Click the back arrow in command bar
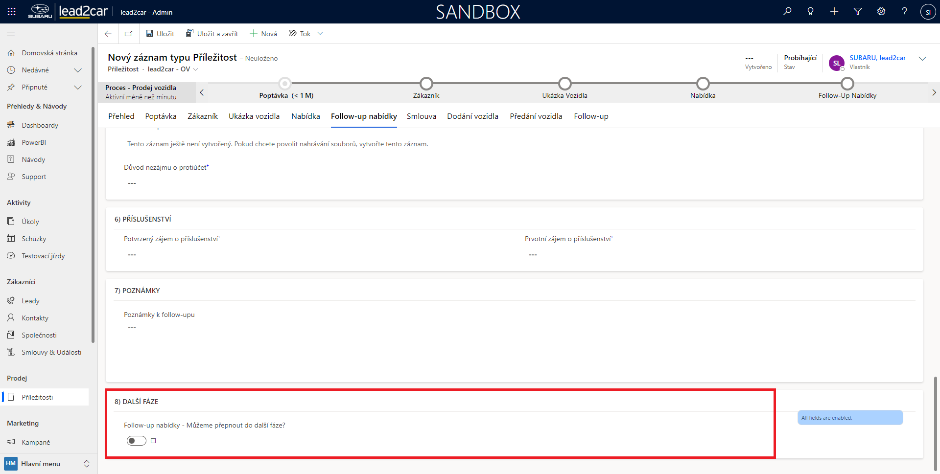Screen dimensions: 940x474 [x=108, y=34]
